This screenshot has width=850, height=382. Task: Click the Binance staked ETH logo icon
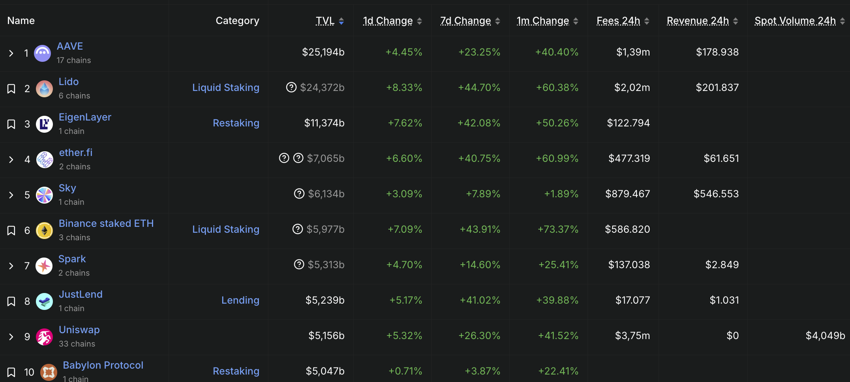tap(44, 230)
